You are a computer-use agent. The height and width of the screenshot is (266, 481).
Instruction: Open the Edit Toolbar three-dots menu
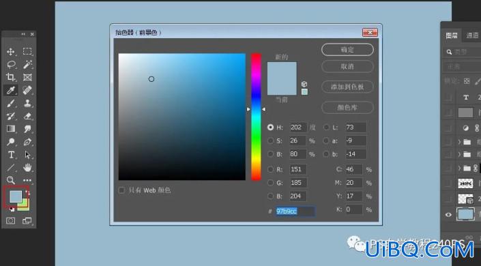(27, 180)
